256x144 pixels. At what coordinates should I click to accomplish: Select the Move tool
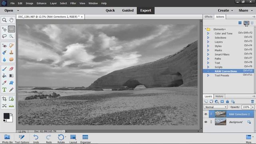[x=4, y=29]
